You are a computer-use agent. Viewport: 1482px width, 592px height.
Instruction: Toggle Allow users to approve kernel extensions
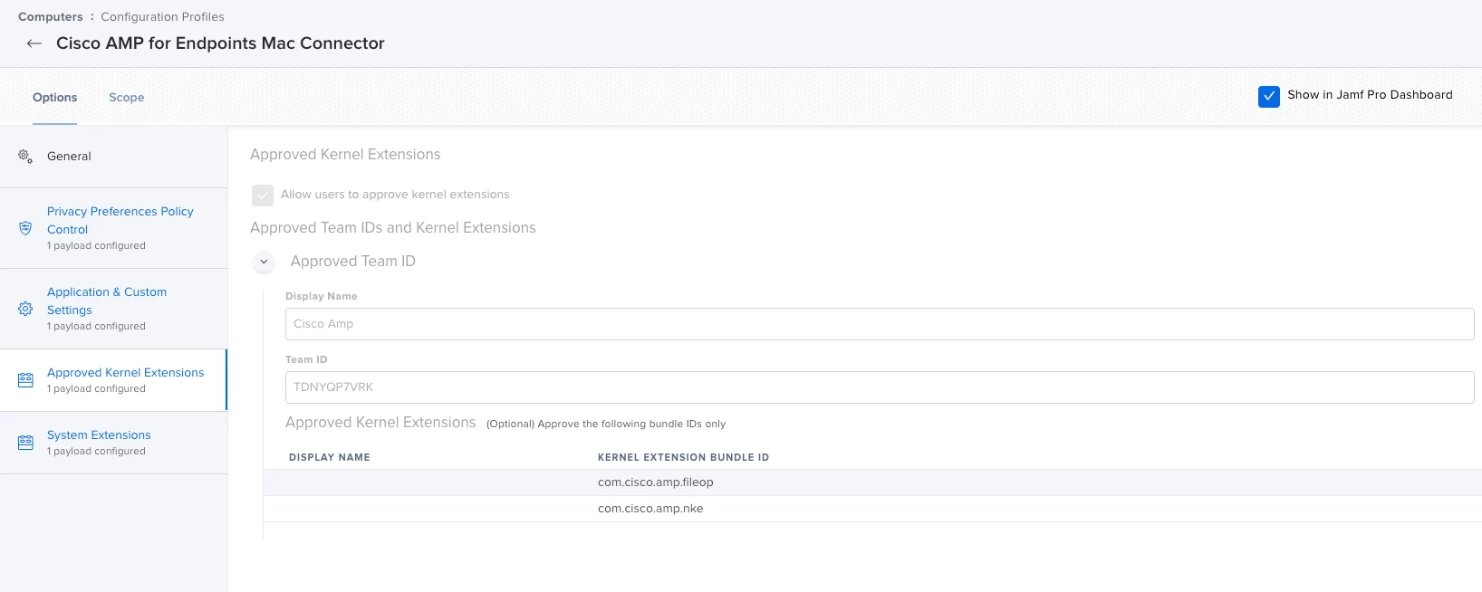click(x=263, y=195)
